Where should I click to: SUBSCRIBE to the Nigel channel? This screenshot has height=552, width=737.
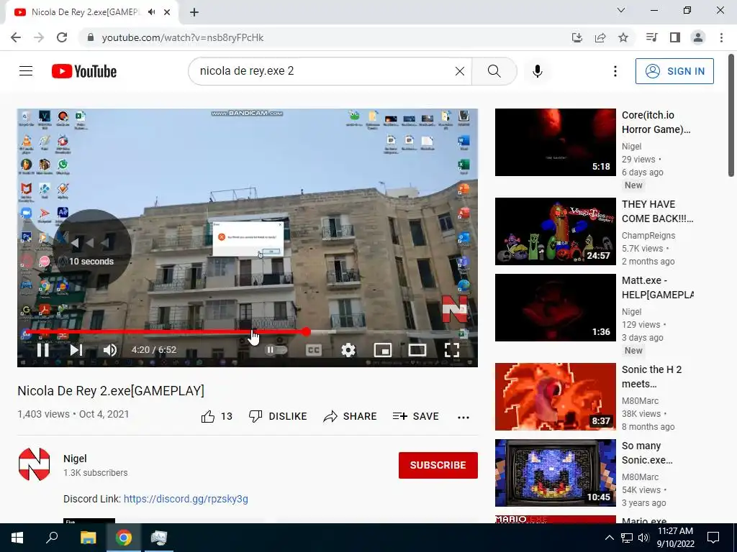(438, 465)
